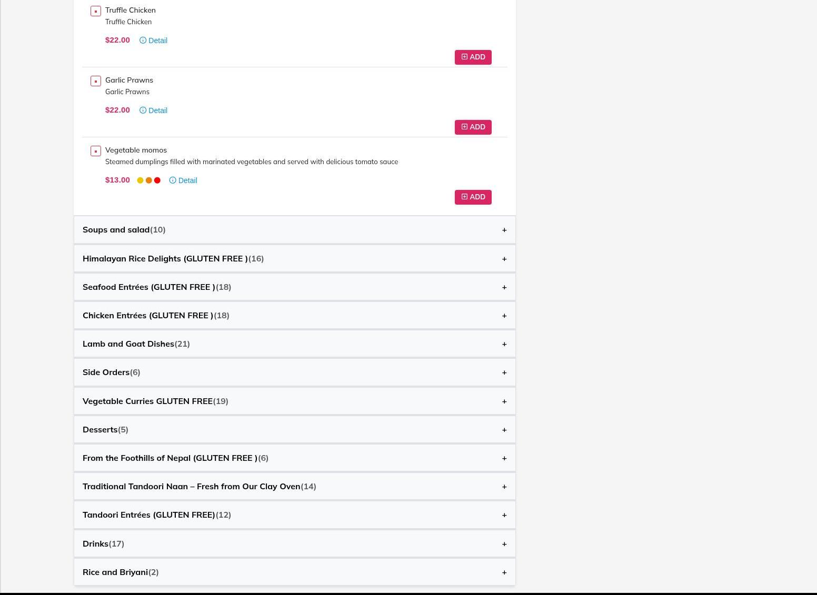Click the red square icon beside Garlic Prawns
This screenshot has height=595, width=817.
coord(96,81)
